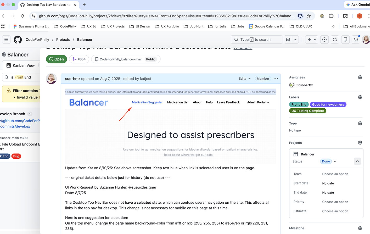Viewport: 370px width, 234px height.
Task: Open Copilot dropdown arrow in header
Action: coord(295,40)
